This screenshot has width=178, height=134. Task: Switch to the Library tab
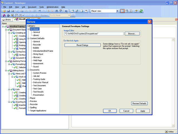pyautogui.click(x=7, y=20)
